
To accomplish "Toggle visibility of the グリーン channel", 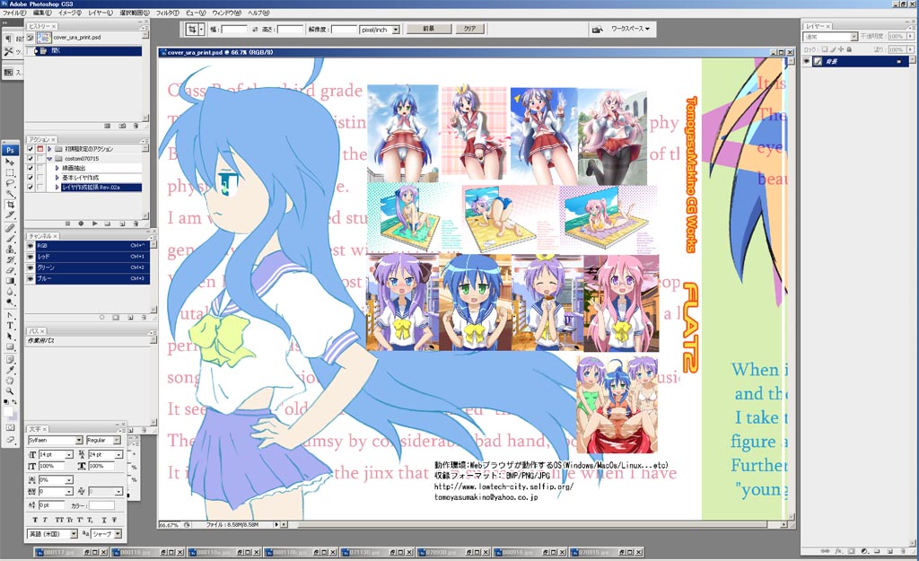I will (31, 267).
